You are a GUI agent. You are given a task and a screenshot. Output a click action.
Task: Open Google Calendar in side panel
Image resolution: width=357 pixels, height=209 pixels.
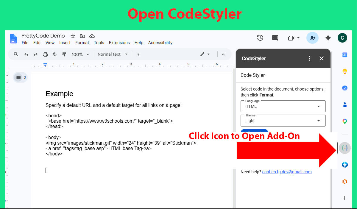coord(345,55)
